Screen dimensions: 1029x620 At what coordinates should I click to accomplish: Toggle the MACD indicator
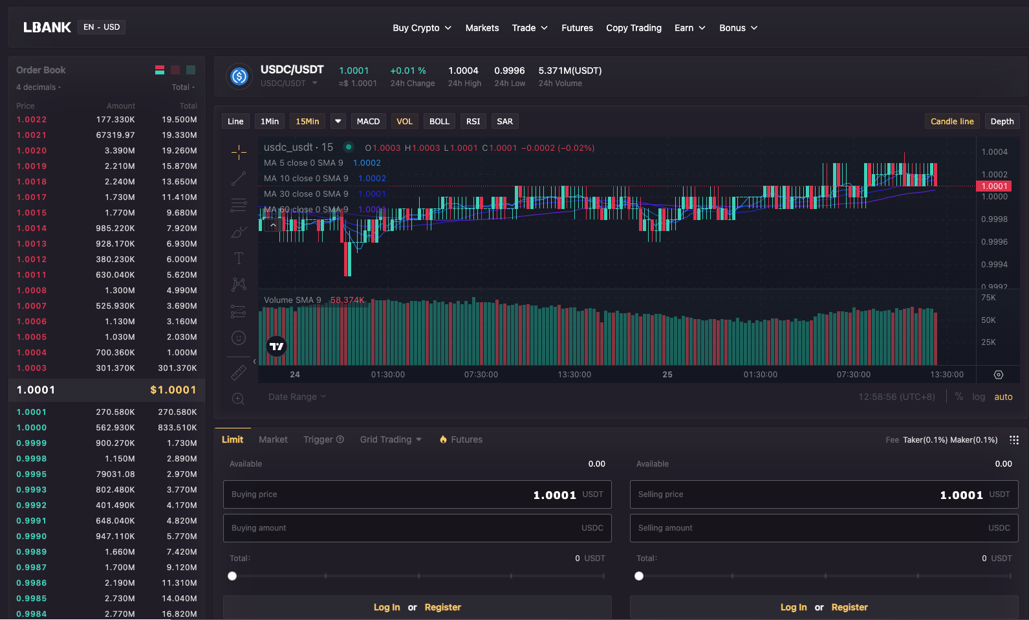click(x=369, y=121)
